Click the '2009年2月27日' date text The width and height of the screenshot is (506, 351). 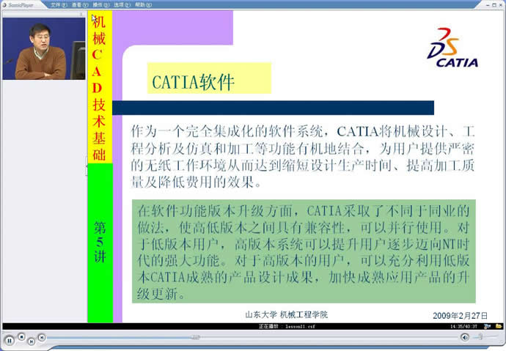click(x=460, y=316)
